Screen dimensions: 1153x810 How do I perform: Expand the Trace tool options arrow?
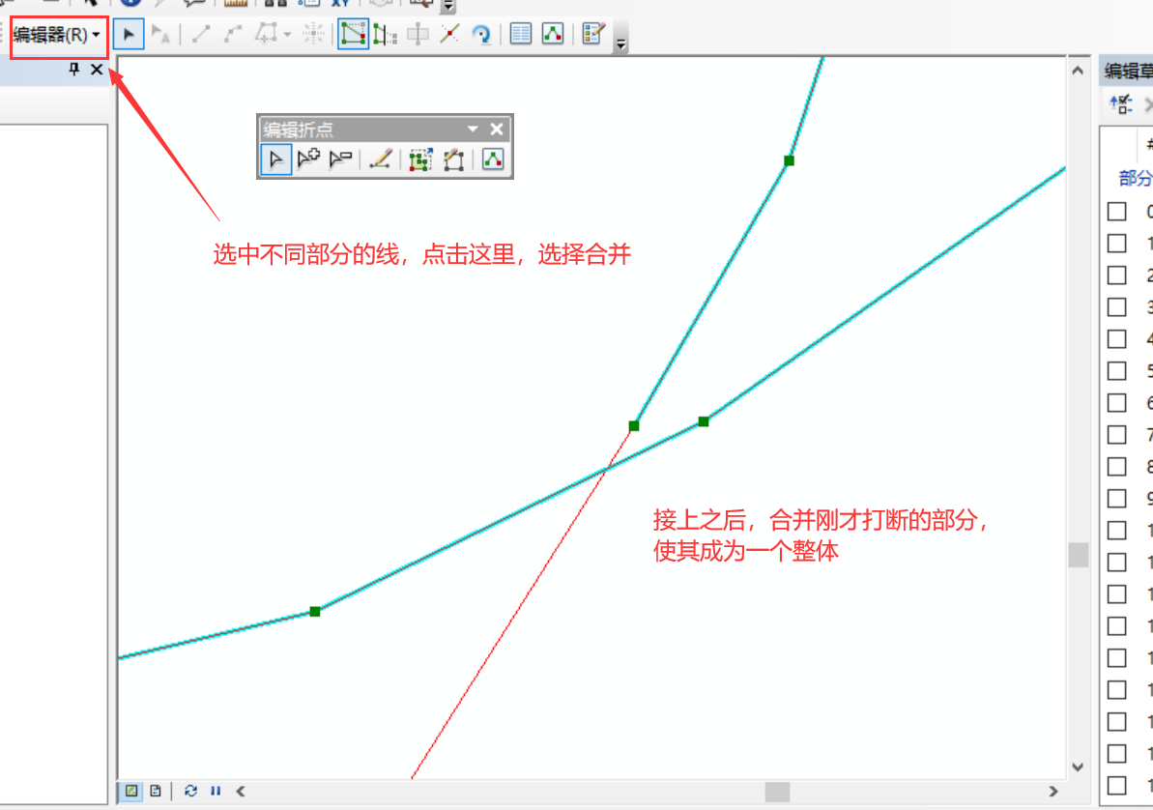point(287,35)
